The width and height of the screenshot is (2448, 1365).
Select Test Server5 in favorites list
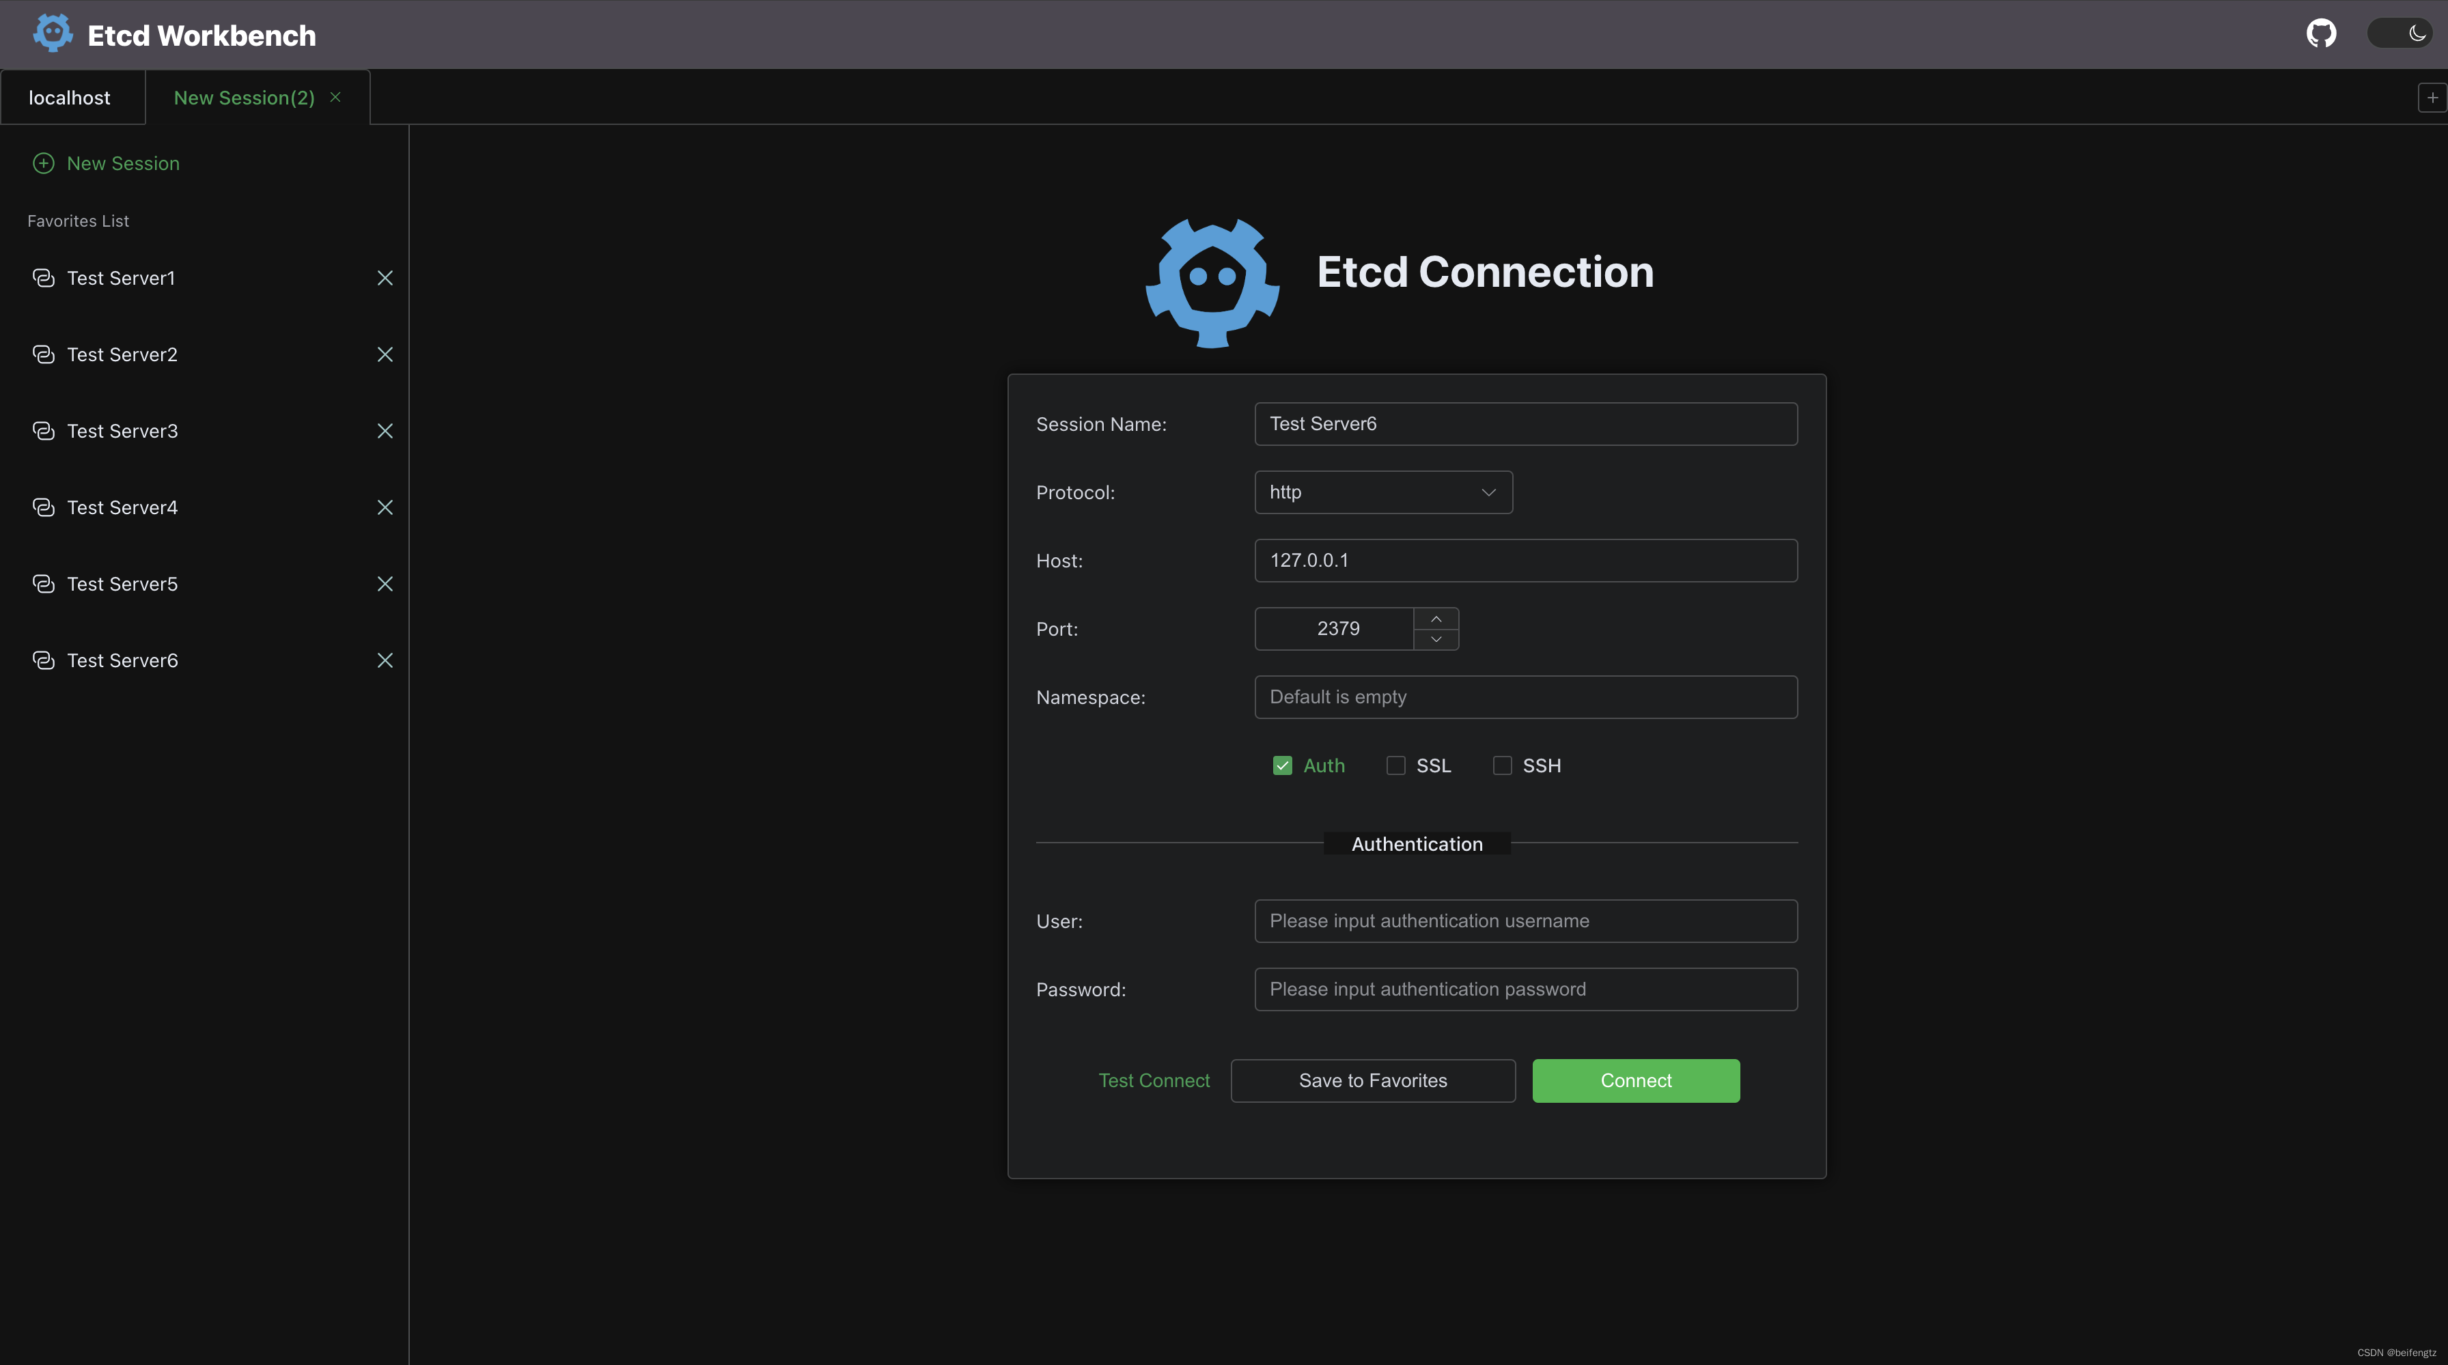tap(122, 585)
